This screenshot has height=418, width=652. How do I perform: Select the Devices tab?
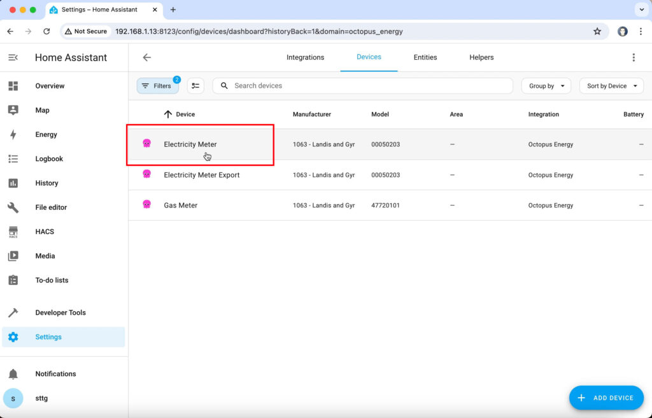coord(369,57)
